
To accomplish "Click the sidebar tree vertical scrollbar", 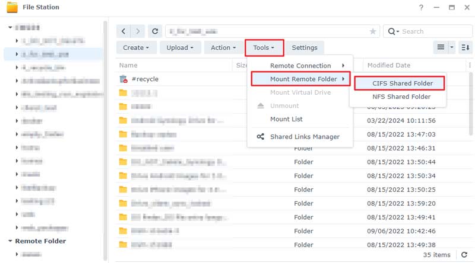I will [x=105, y=140].
